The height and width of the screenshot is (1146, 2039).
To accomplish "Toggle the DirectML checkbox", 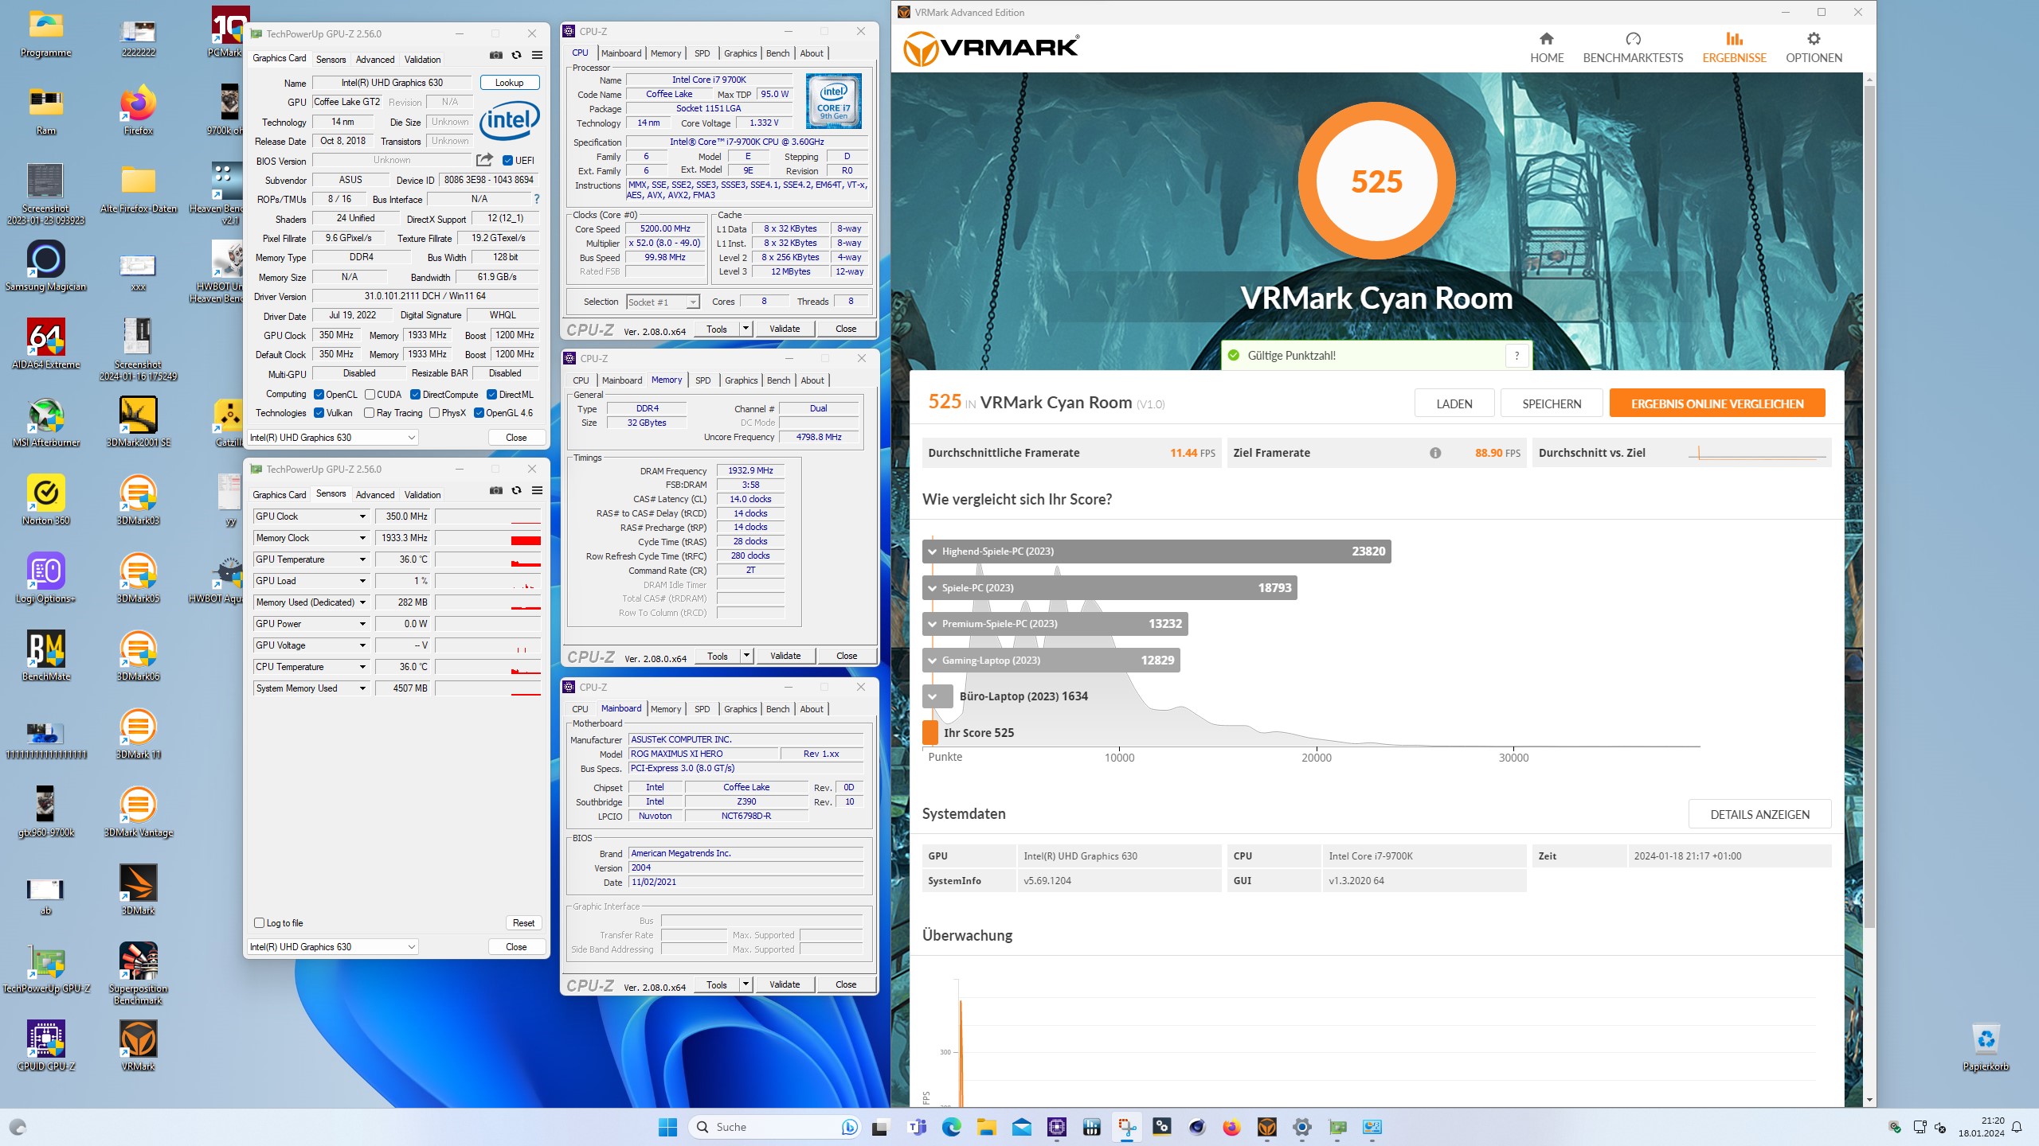I will (x=491, y=395).
